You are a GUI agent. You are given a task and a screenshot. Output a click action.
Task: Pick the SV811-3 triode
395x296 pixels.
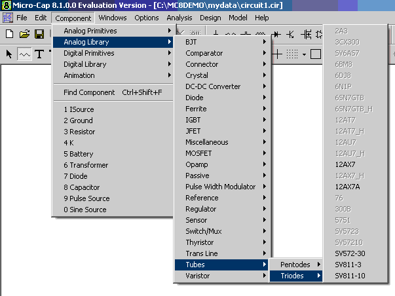(355, 265)
